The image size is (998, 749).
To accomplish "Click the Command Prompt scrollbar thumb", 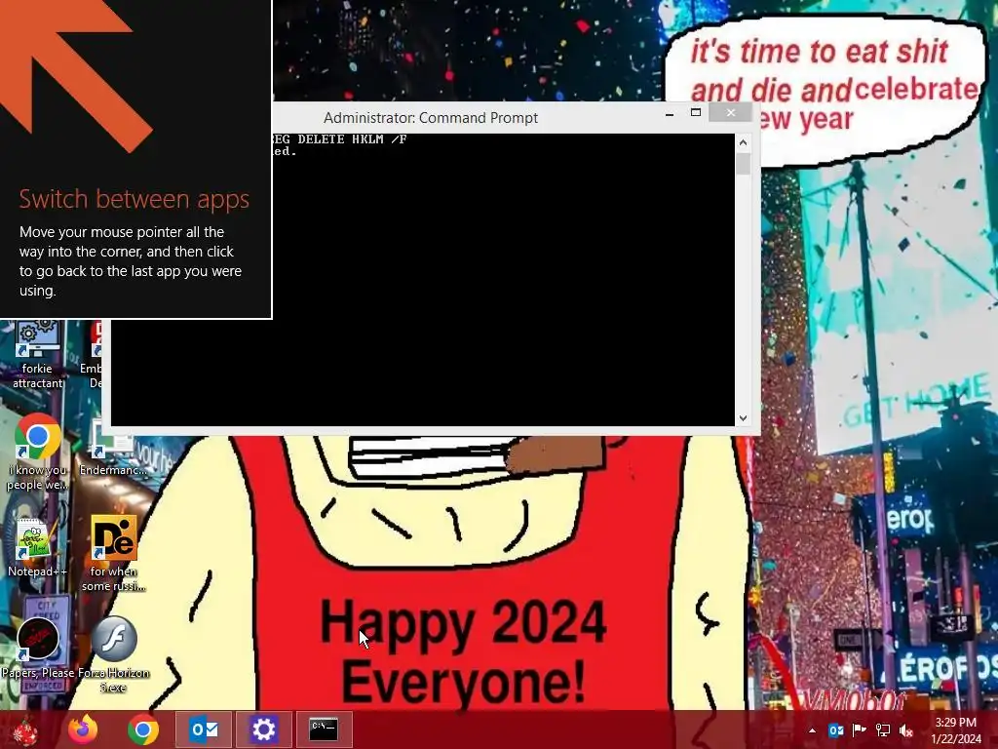I will click(x=743, y=164).
